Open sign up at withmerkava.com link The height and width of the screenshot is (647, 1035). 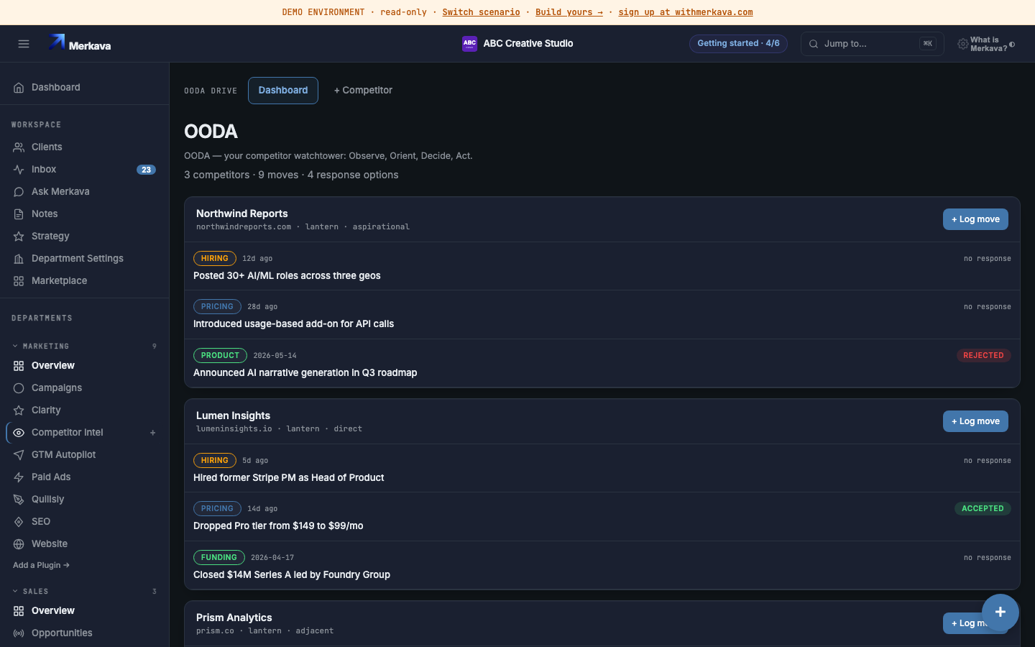686,12
